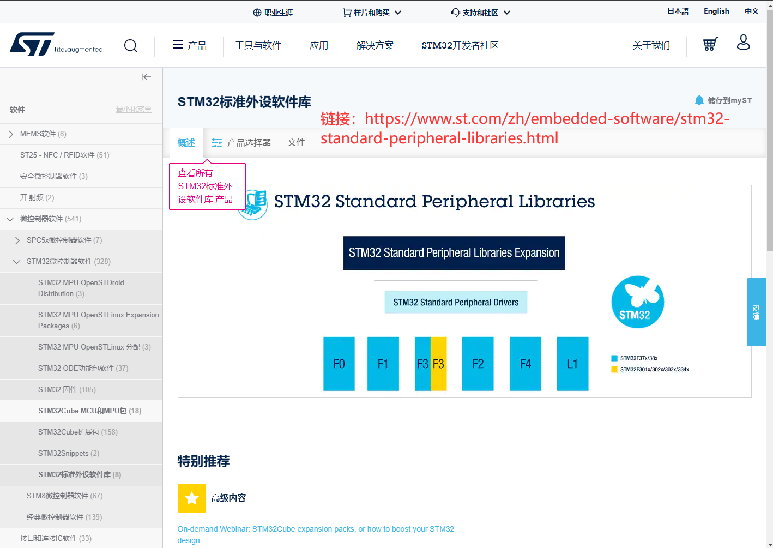The width and height of the screenshot is (773, 548).
Task: Click the globe icon beside 职业生涯
Action: [x=257, y=13]
